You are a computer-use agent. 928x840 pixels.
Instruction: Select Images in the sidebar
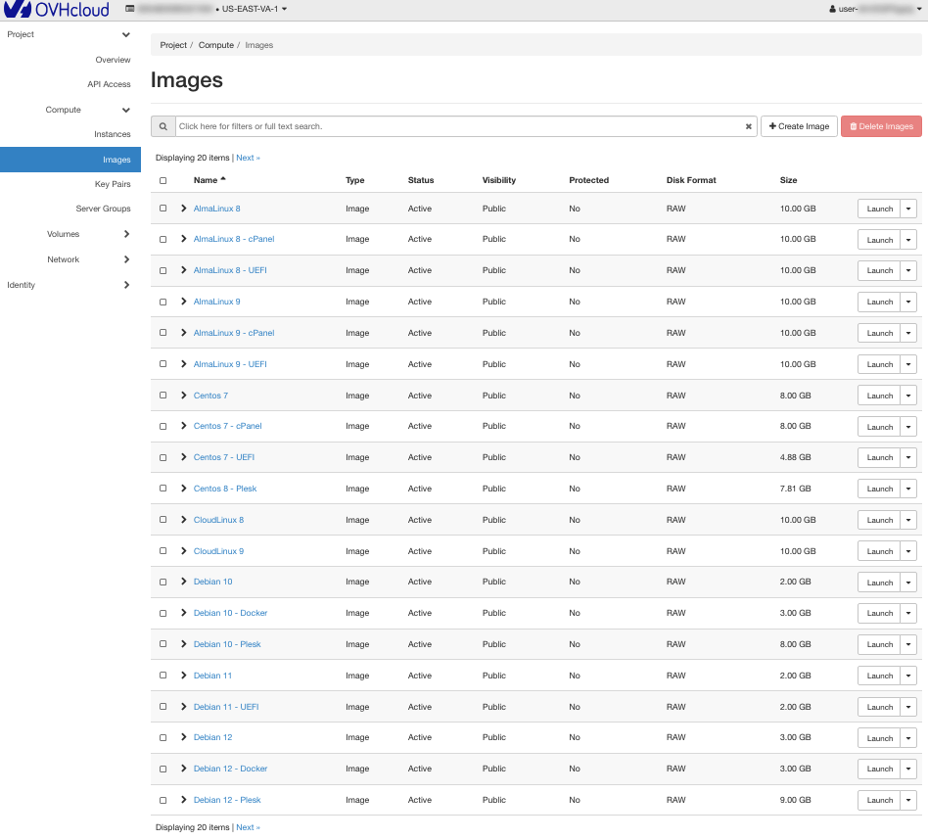tap(70, 160)
